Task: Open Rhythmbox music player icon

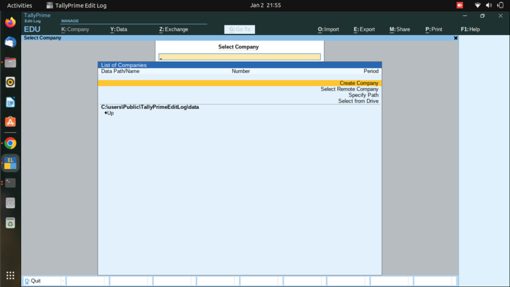Action: click(x=10, y=82)
